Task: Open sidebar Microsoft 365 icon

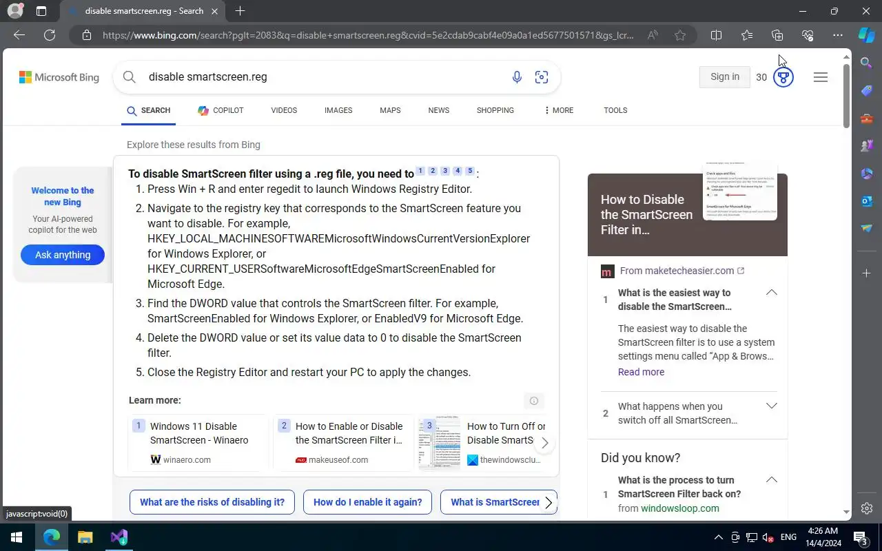Action: point(867,174)
